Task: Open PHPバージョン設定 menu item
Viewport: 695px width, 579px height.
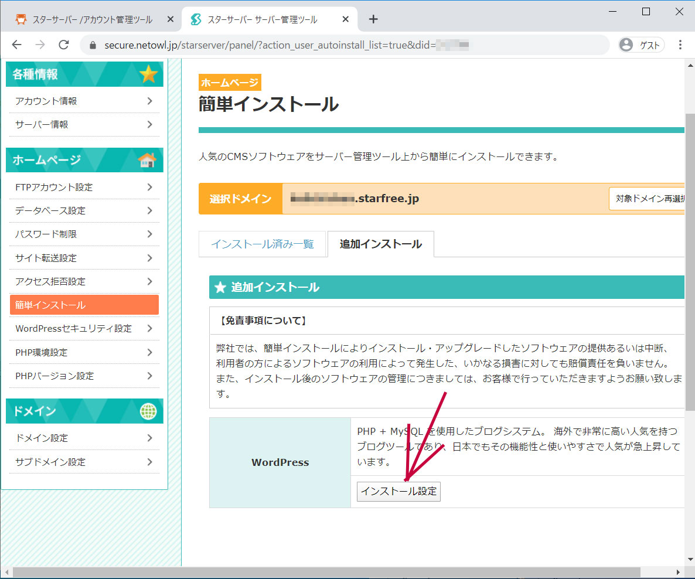Action: pos(84,376)
